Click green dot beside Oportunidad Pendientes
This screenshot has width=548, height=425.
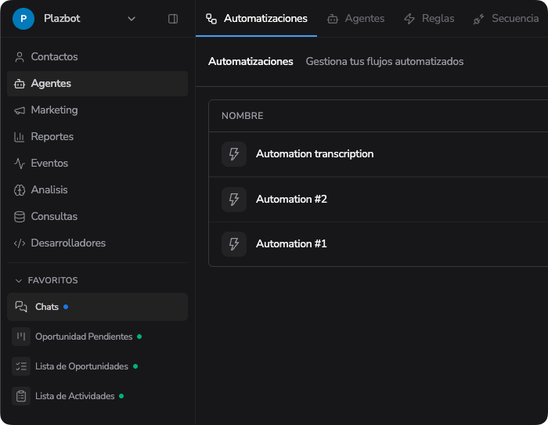(x=139, y=337)
